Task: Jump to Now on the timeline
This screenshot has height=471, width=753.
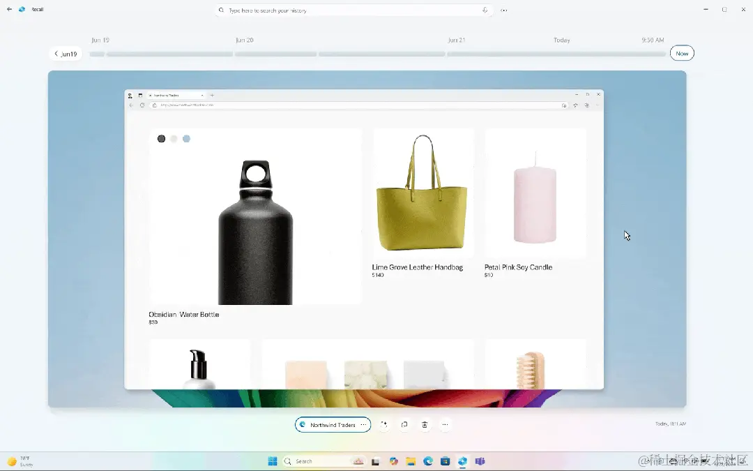Action: [x=682, y=53]
